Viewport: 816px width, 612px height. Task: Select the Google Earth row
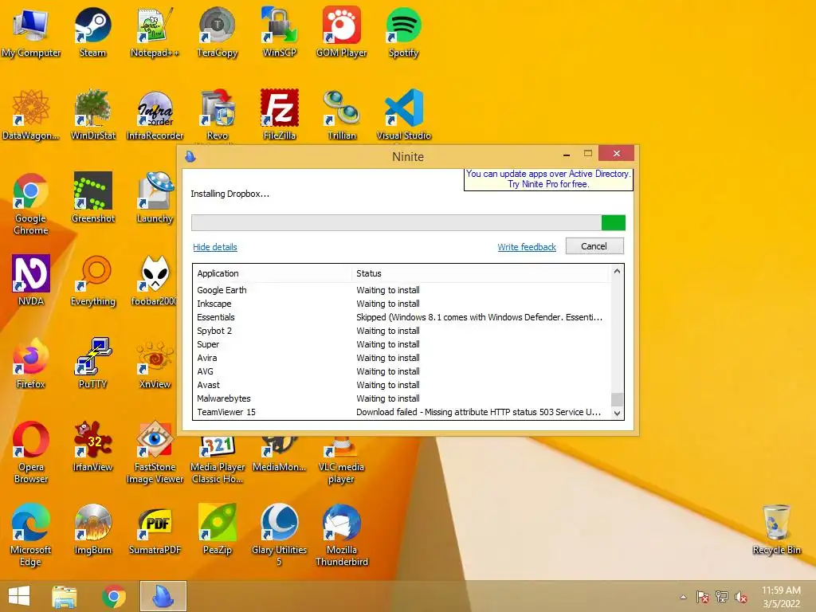pos(402,290)
